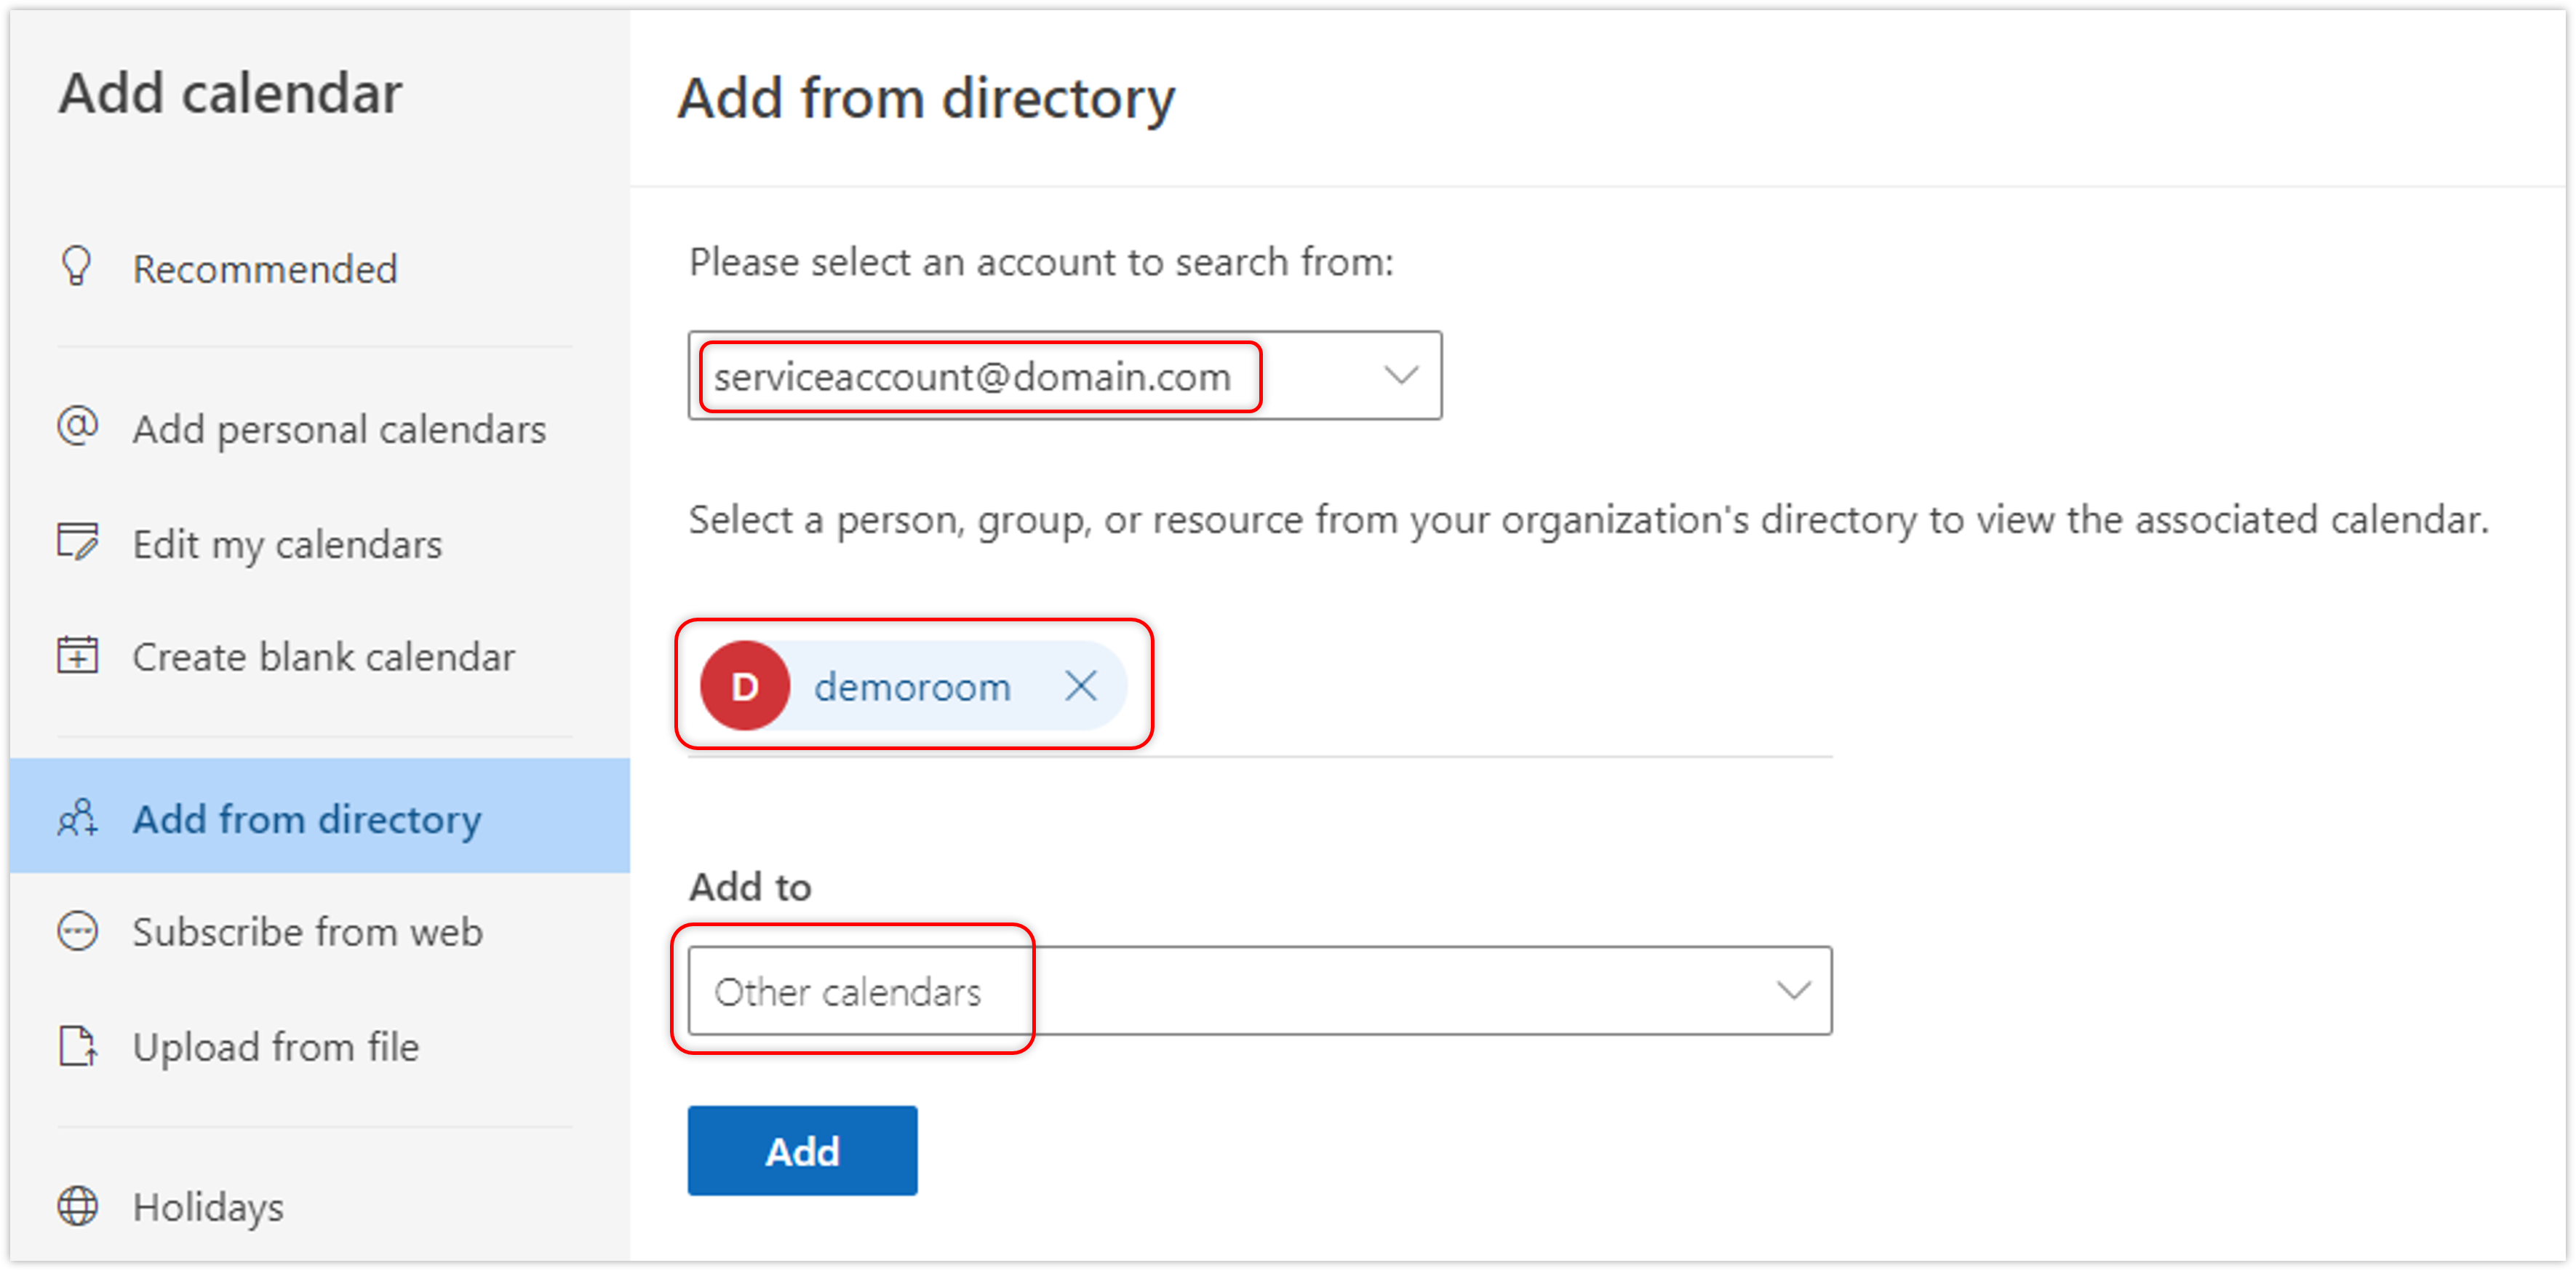
Task: Click the 'Please select an account' label
Action: click(x=1041, y=262)
